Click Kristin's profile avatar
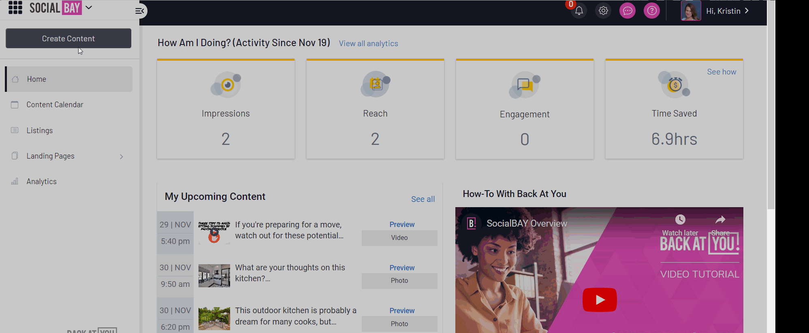Viewport: 809px width, 333px height. 691,11
